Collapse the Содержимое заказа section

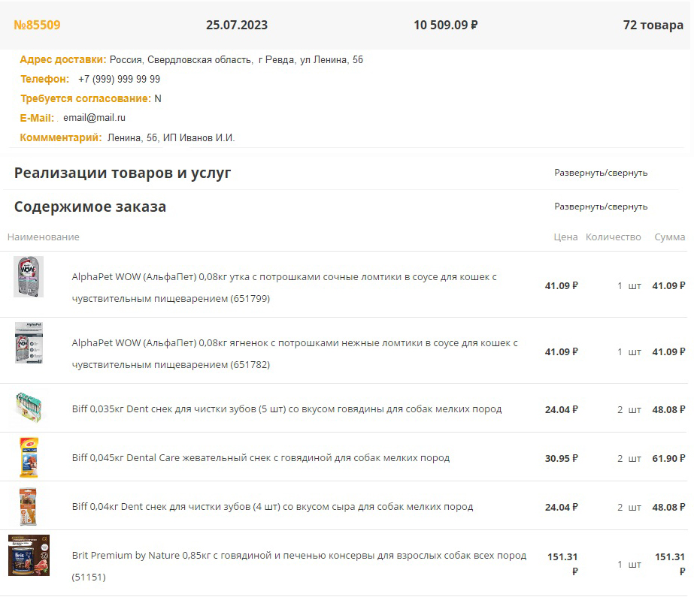click(x=600, y=207)
